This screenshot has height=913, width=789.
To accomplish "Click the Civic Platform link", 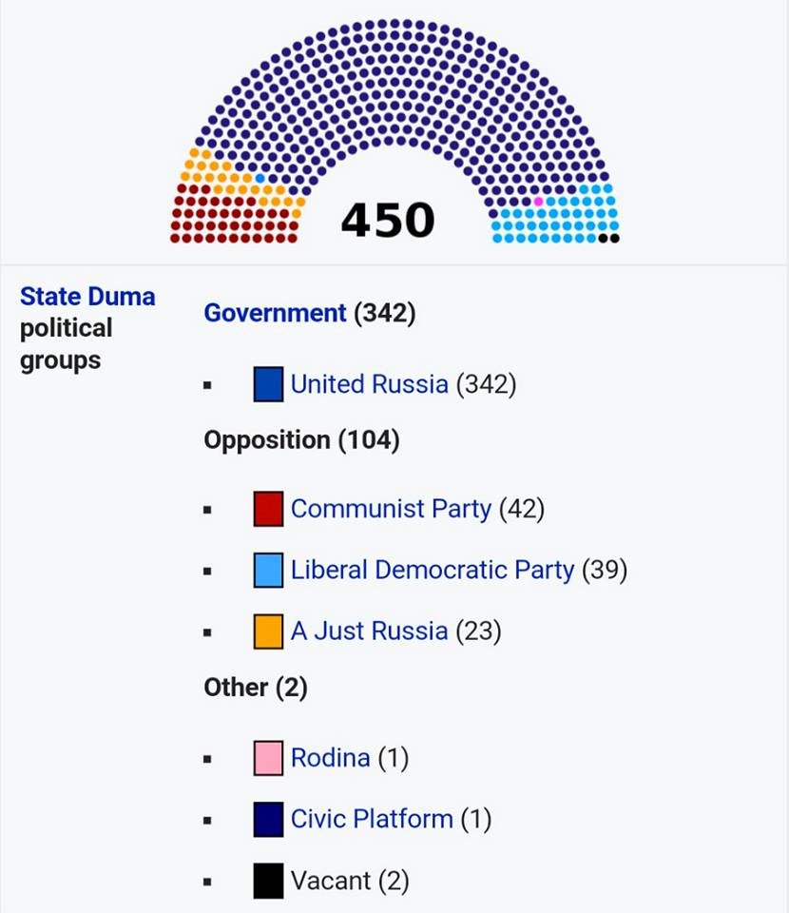I will (x=372, y=819).
